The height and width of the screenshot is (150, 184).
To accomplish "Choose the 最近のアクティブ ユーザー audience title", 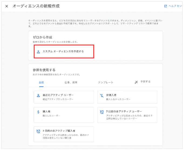I will pos(58,95).
